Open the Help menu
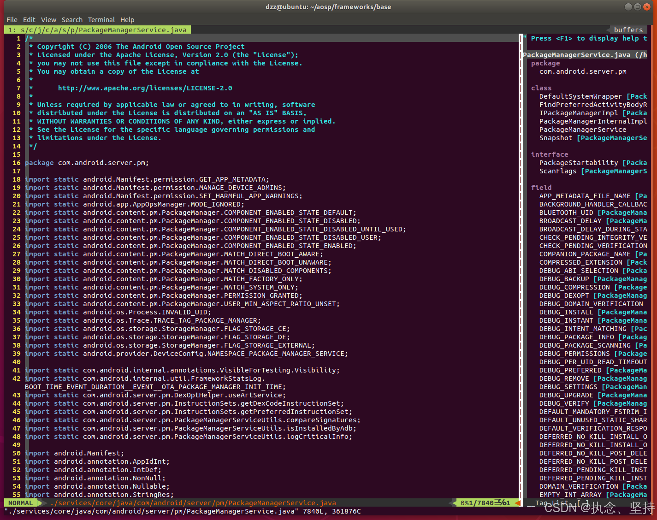Viewport: 657px width, 520px height. (x=127, y=20)
